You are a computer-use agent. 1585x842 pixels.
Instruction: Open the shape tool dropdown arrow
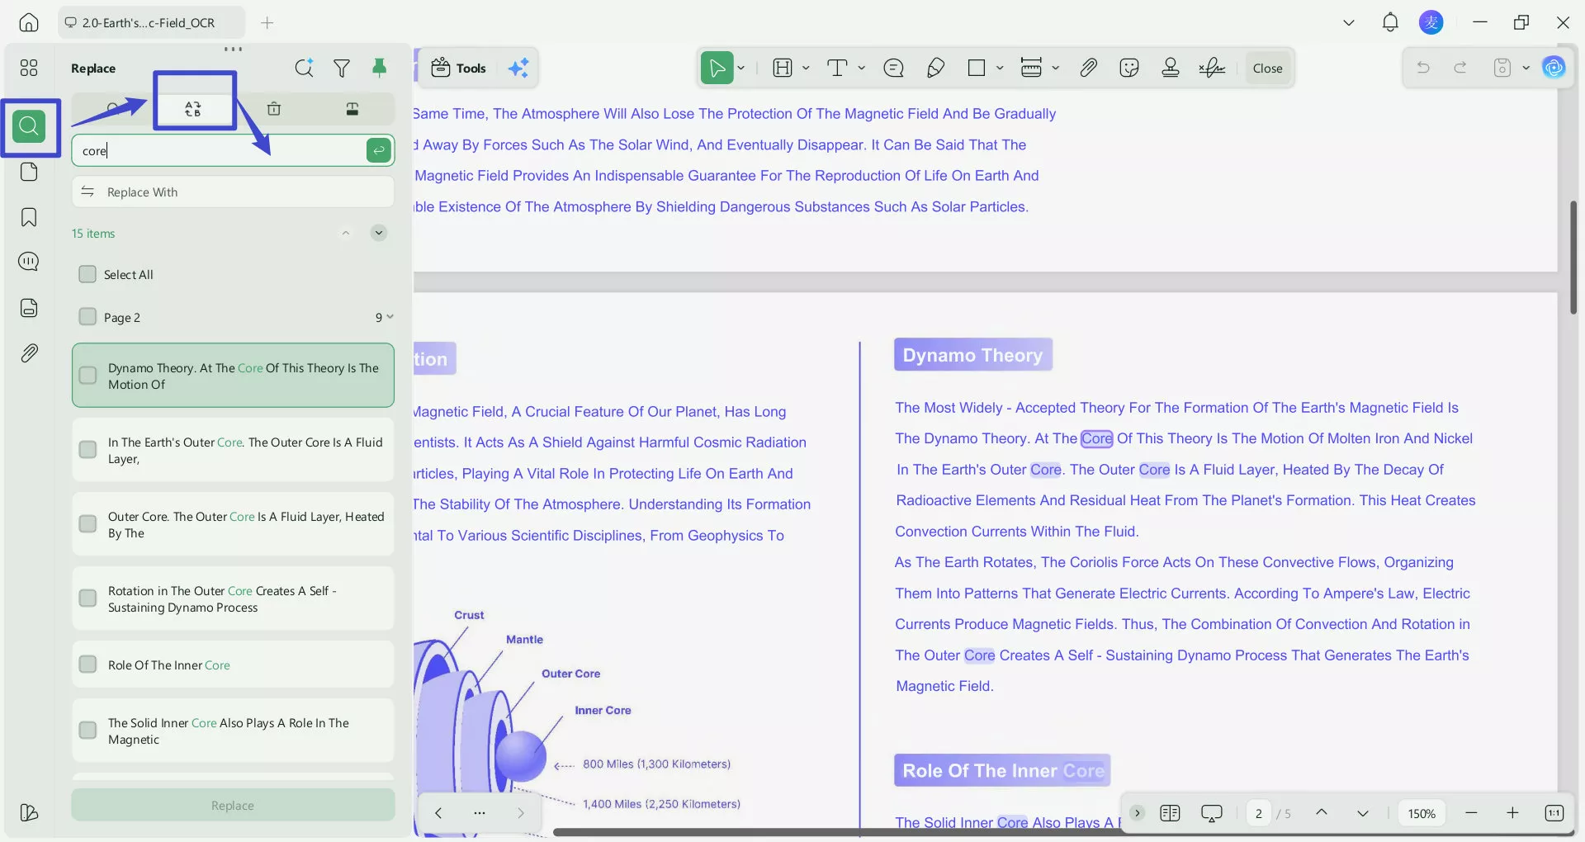click(x=1000, y=68)
